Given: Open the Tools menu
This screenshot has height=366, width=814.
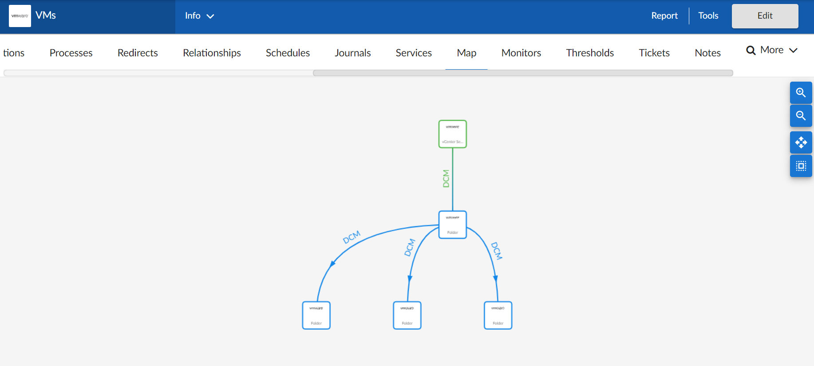Looking at the screenshot, I should click(708, 16).
